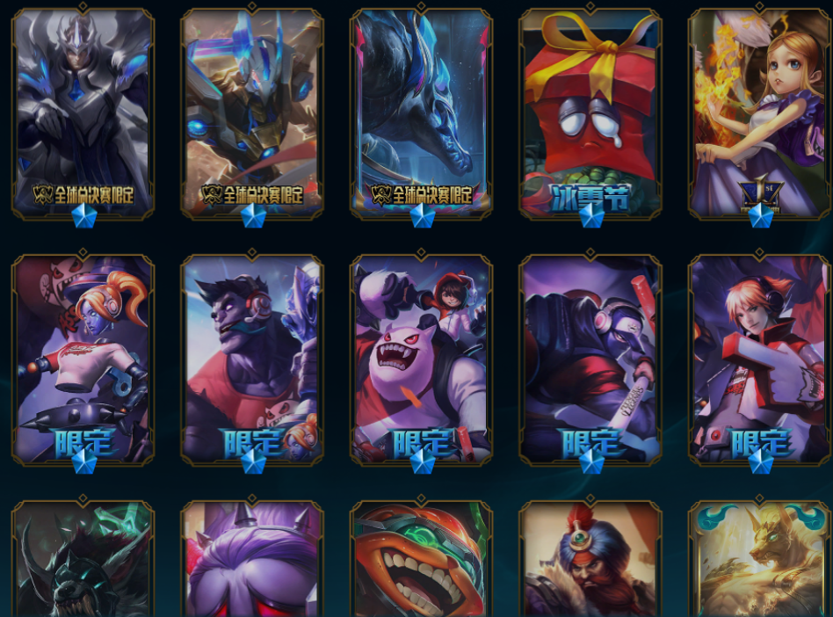833x617 pixels.
Task: Select the masked ninja with baseball bat
Action: [590, 359]
